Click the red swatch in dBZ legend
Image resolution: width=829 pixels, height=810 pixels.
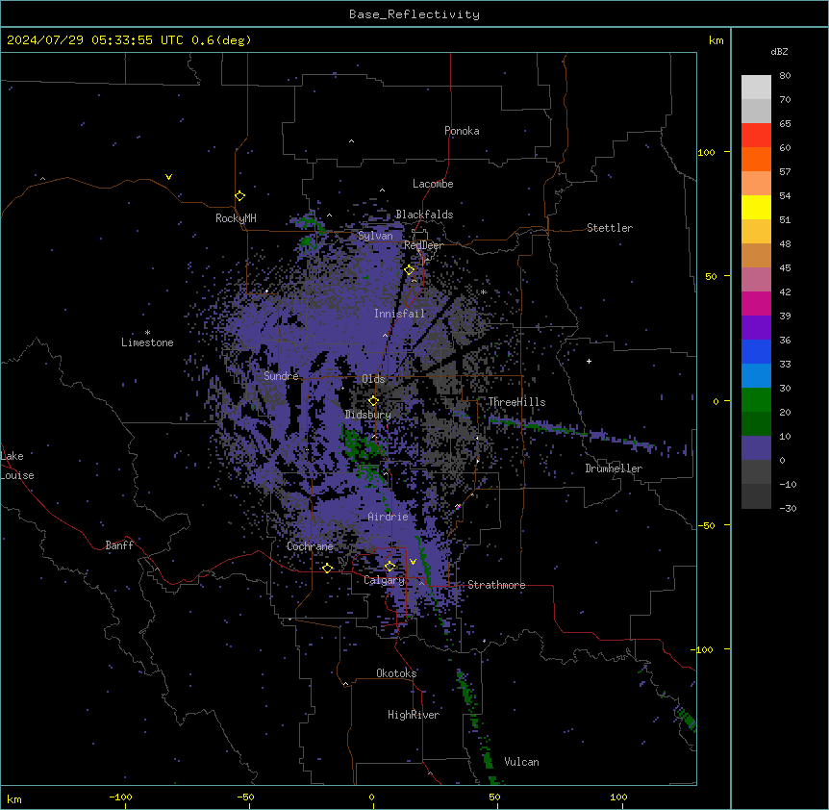point(756,136)
